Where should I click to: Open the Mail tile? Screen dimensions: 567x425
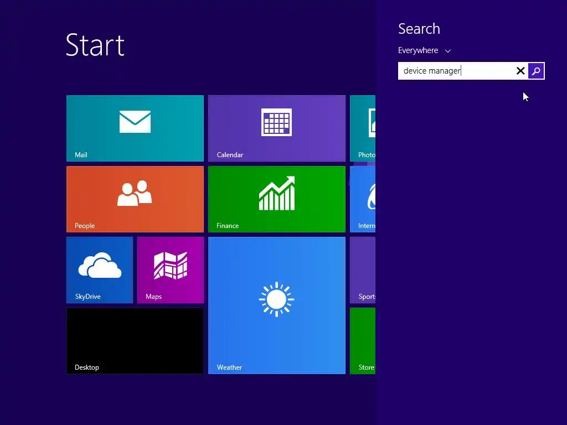pyautogui.click(x=135, y=128)
